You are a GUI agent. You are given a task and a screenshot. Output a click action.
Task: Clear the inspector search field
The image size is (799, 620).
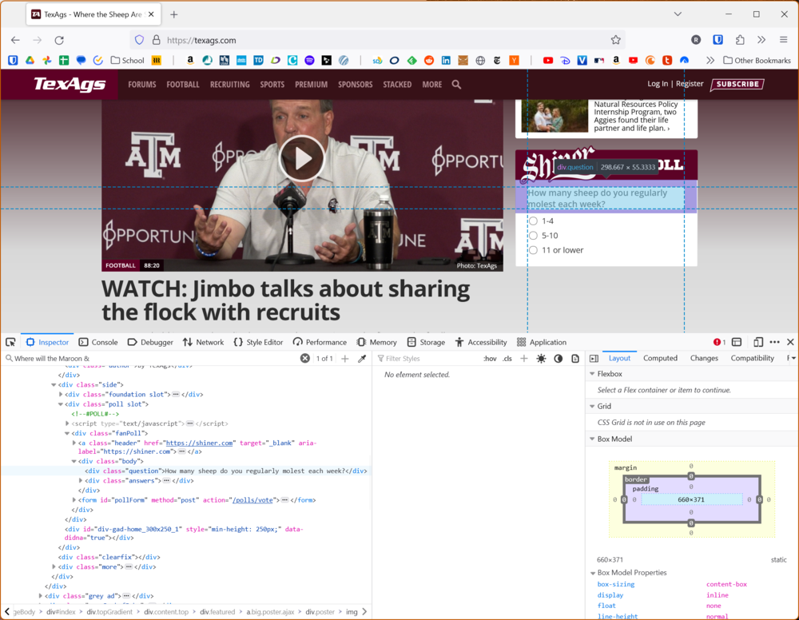point(304,359)
